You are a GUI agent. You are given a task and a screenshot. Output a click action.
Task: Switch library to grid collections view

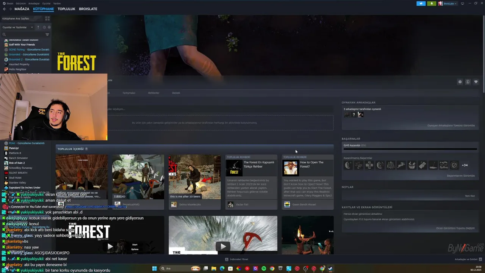click(x=47, y=18)
